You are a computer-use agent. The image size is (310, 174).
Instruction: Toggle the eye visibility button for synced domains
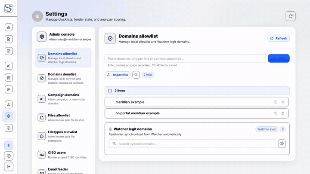282,143
